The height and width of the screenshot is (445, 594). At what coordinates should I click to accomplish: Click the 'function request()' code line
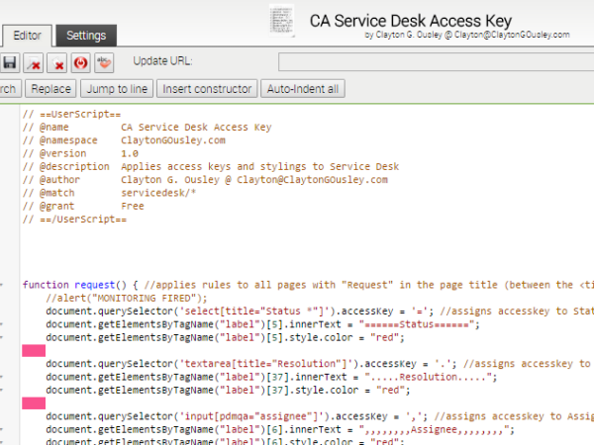click(x=308, y=285)
